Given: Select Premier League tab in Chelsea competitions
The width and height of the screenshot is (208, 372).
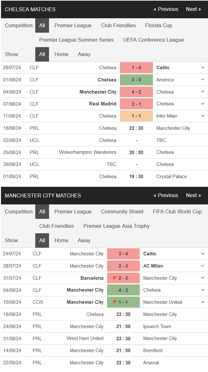Looking at the screenshot, I should pyautogui.click(x=73, y=25).
